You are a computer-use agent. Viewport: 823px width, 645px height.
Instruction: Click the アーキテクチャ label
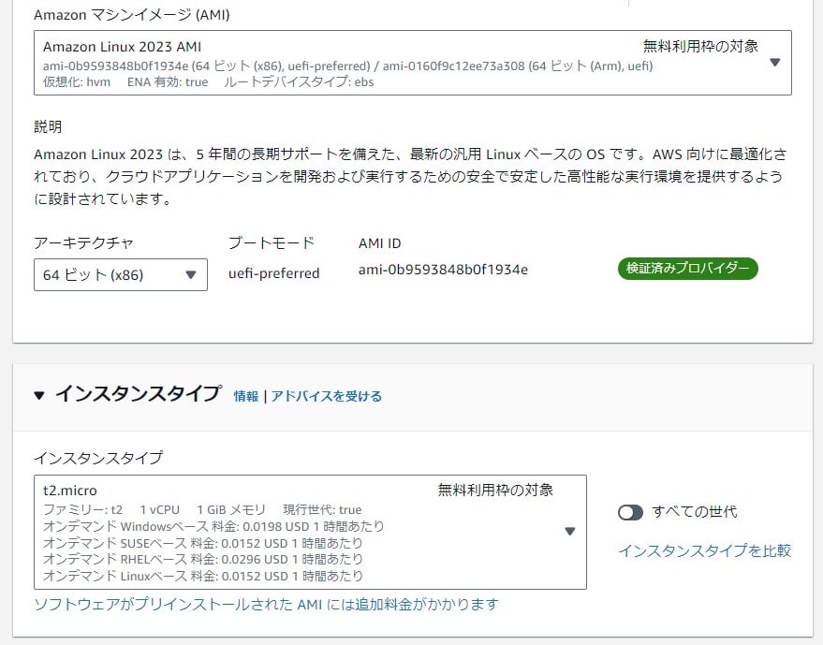tap(83, 243)
